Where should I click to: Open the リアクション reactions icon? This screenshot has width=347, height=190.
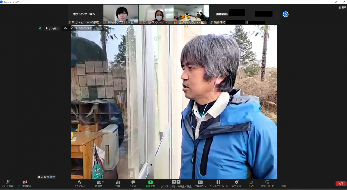pyautogui.click(x=236, y=182)
